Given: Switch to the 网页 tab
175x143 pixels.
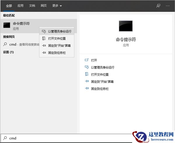Looking at the screenshot, I should pos(44,6).
